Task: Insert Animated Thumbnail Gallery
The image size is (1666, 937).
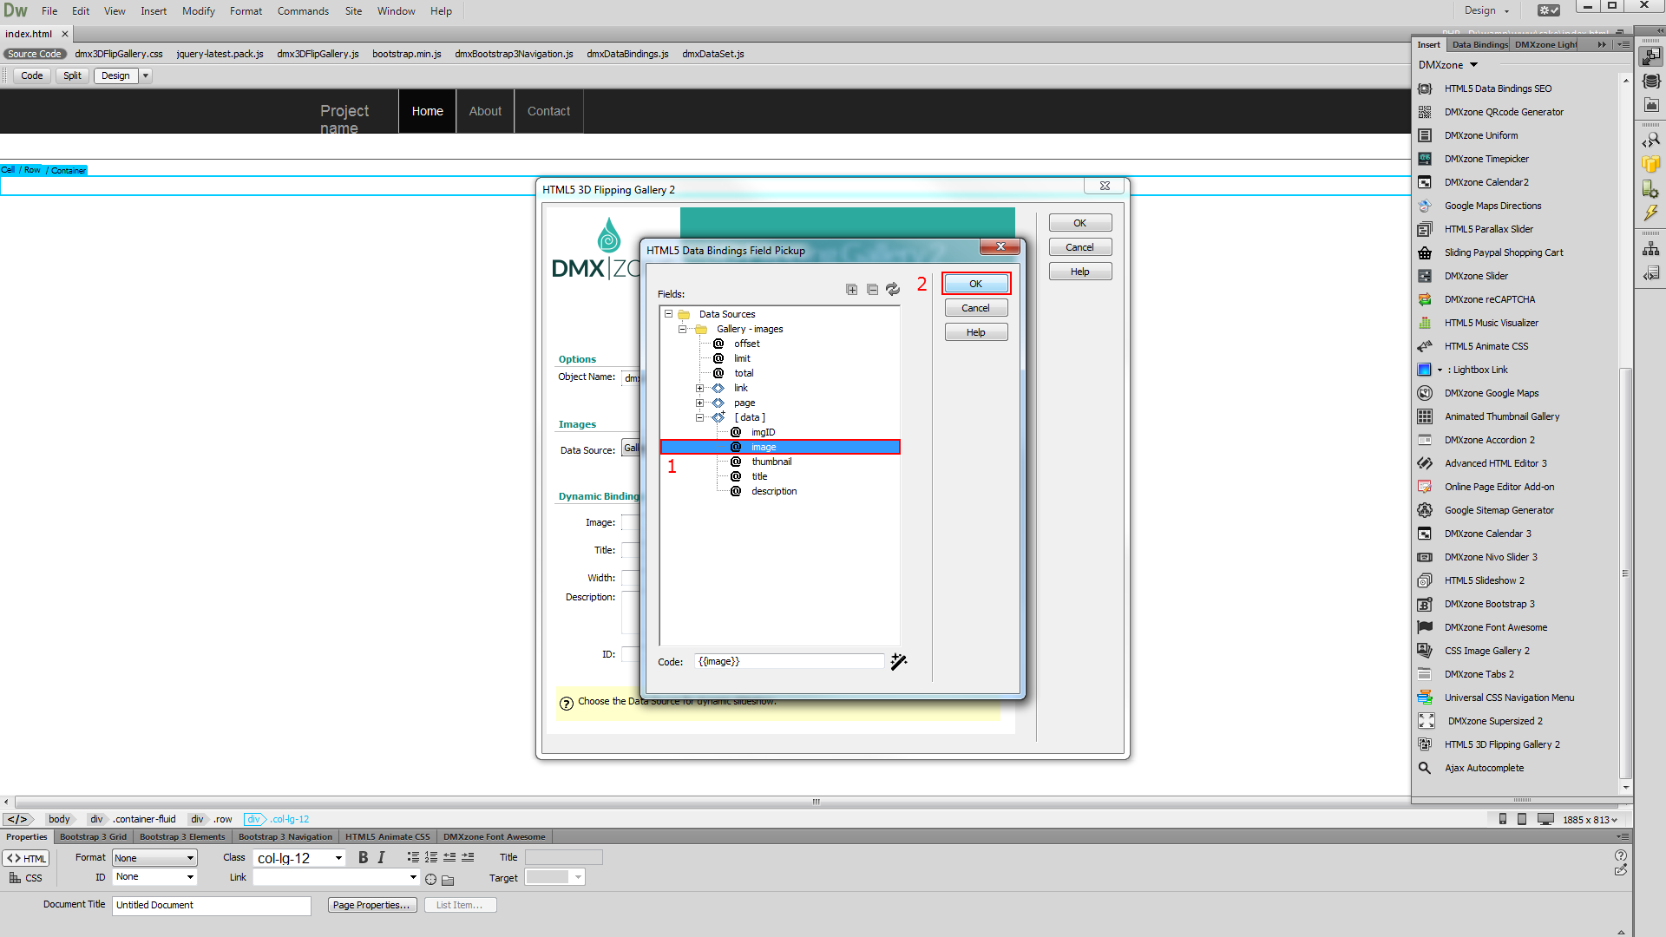Action: [1501, 416]
